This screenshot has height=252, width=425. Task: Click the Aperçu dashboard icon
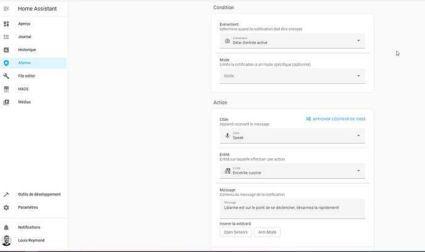point(6,23)
